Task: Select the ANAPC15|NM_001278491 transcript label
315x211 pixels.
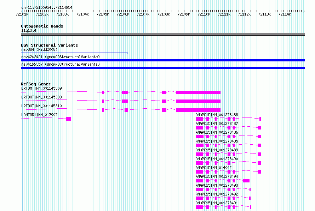Action: tap(217, 203)
